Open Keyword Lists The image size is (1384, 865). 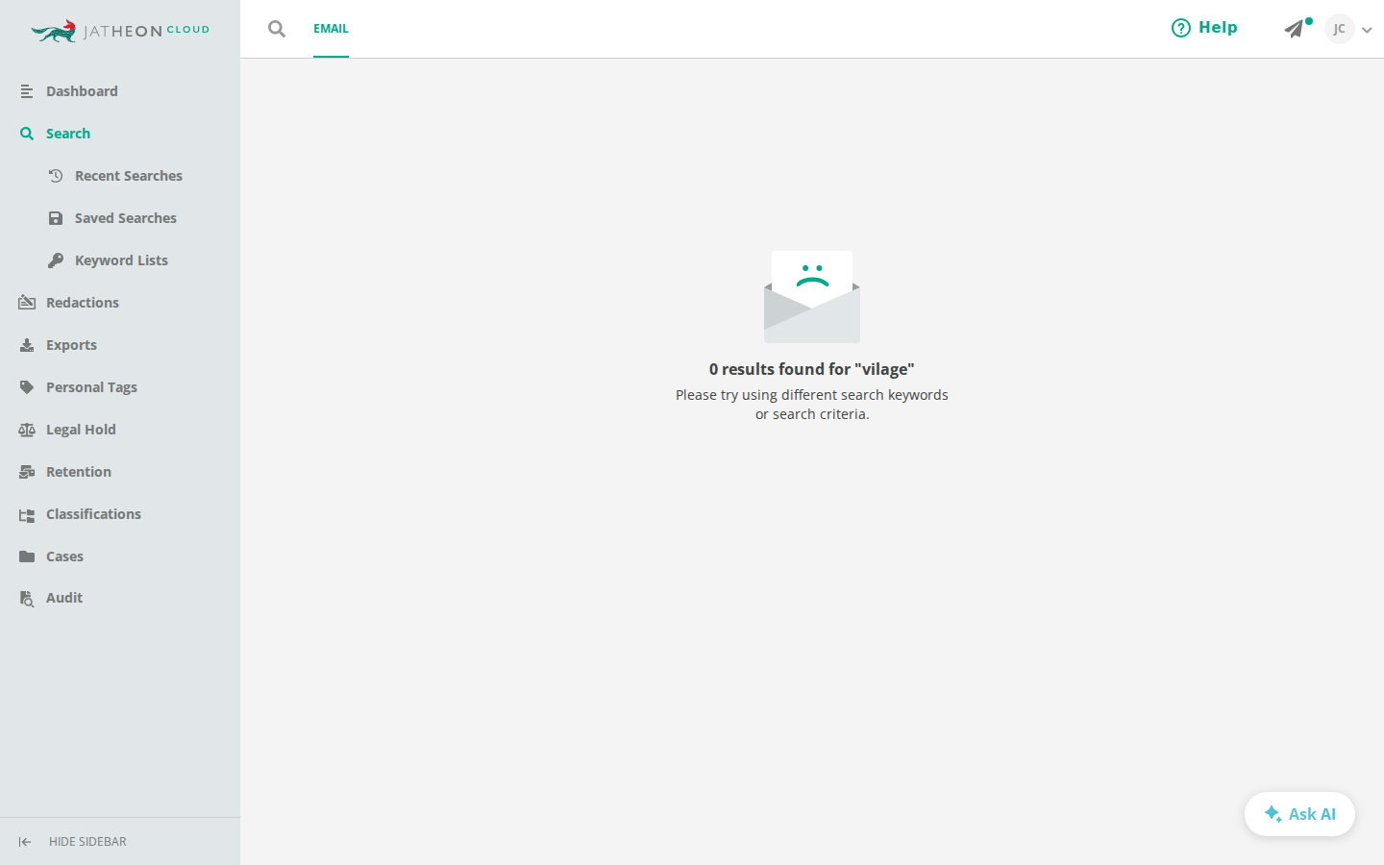coord(121,260)
